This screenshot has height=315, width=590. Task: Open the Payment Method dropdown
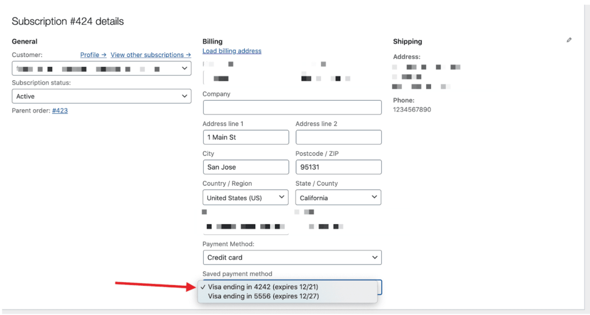click(292, 257)
